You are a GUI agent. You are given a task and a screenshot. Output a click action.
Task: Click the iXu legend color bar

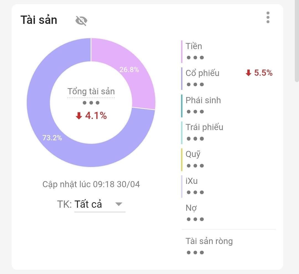click(182, 186)
